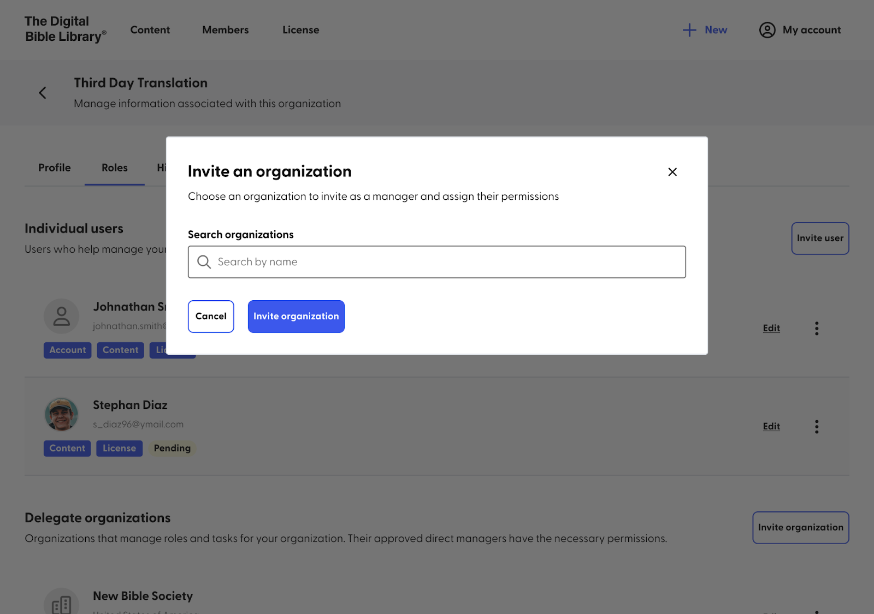Go back using the left chevron arrow
Image resolution: width=874 pixels, height=614 pixels.
pyautogui.click(x=43, y=93)
